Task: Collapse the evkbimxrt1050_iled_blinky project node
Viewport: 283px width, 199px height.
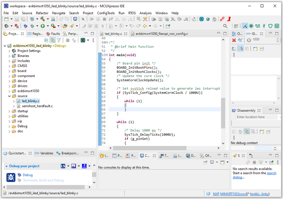Action: point(5,46)
